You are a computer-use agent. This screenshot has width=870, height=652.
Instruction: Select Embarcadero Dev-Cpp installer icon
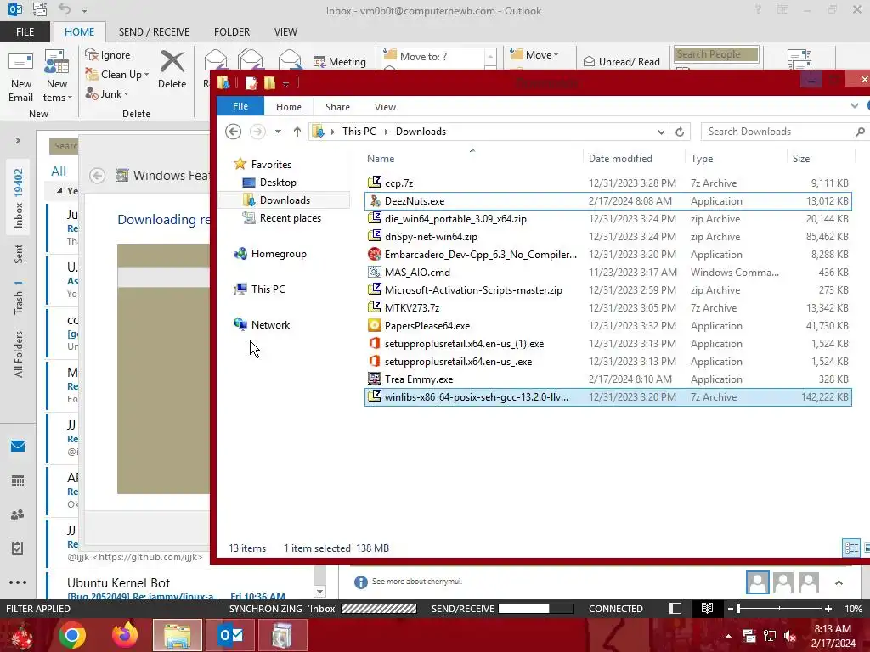click(375, 254)
